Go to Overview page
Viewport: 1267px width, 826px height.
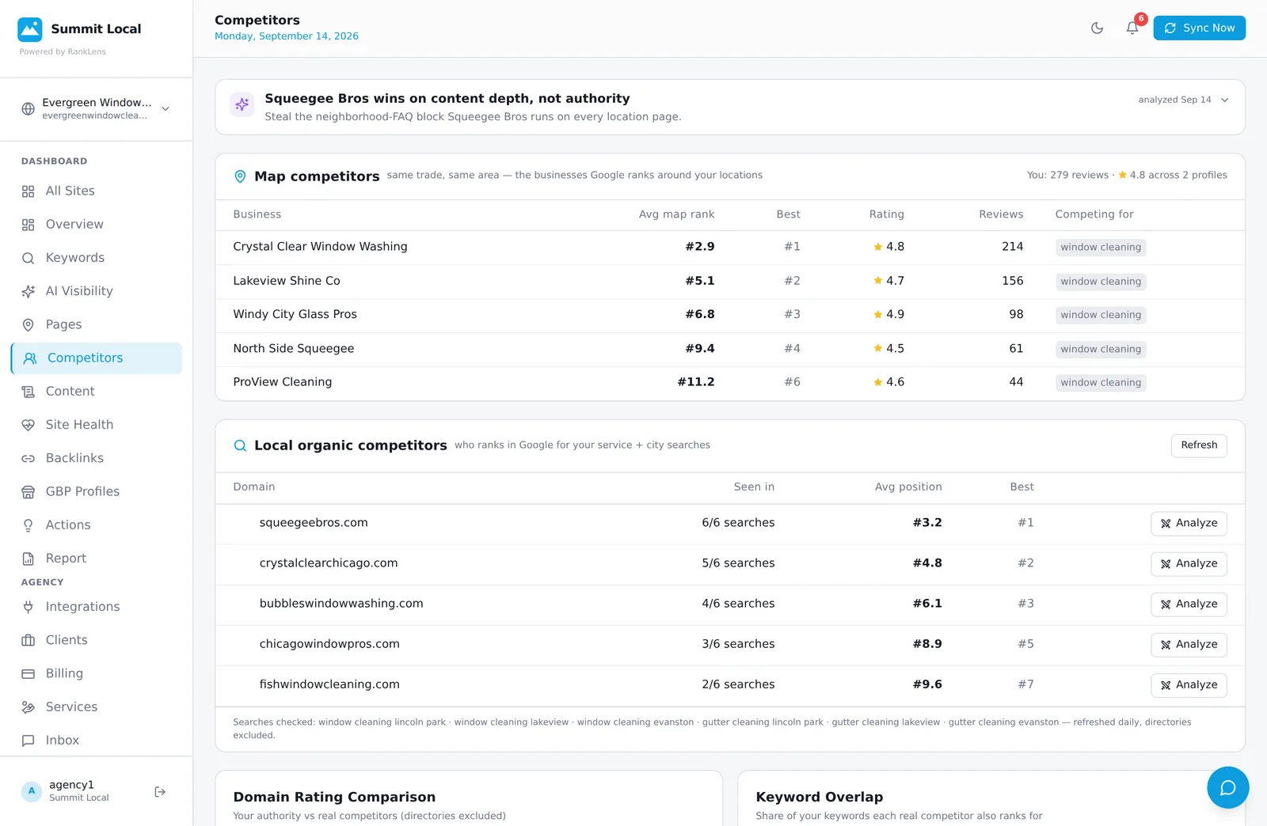tap(96, 225)
